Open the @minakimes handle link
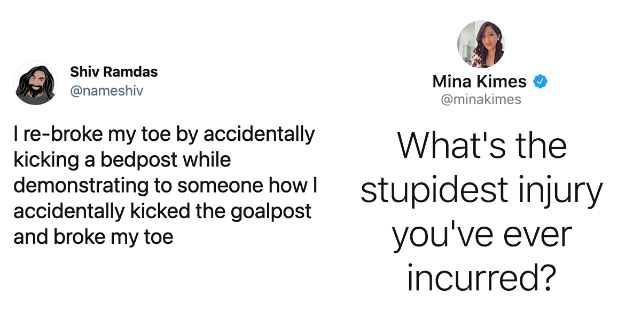Screen dimensions: 641x335 pos(481,100)
